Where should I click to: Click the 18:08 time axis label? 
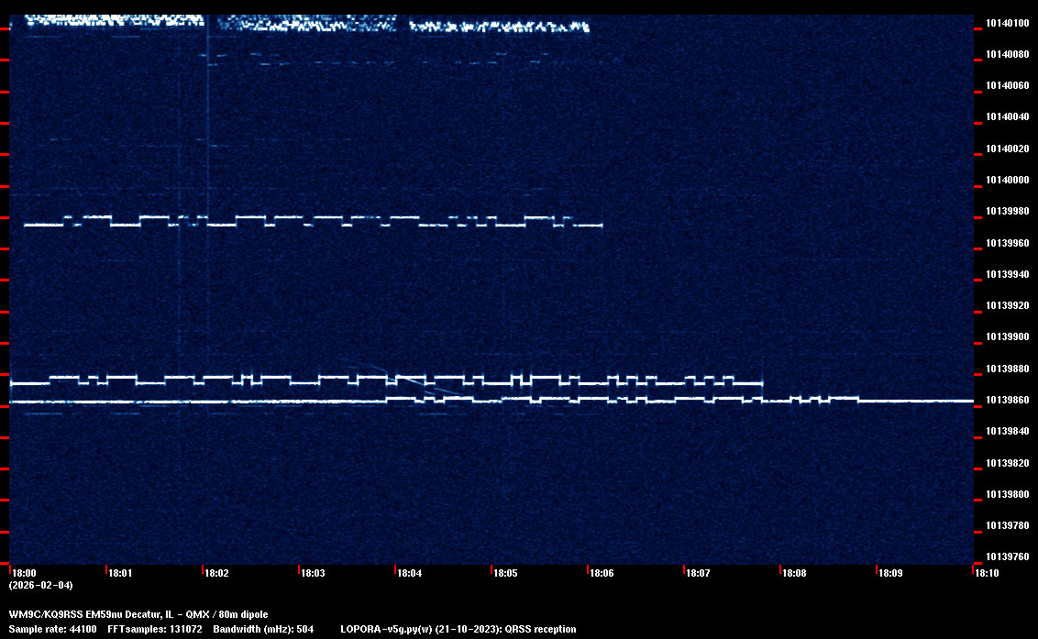click(x=794, y=573)
